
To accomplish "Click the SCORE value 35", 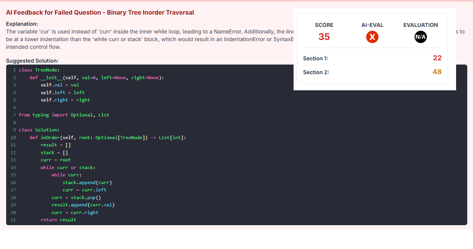I will 324,37.
